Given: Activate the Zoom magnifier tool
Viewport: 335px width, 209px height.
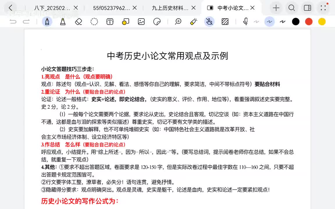Looking at the screenshot, I should click(x=178, y=21).
